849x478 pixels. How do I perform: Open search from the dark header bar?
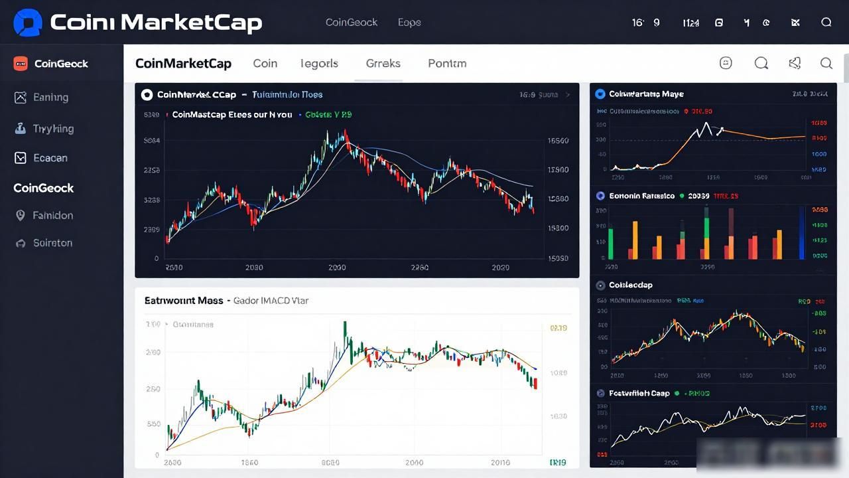click(826, 23)
